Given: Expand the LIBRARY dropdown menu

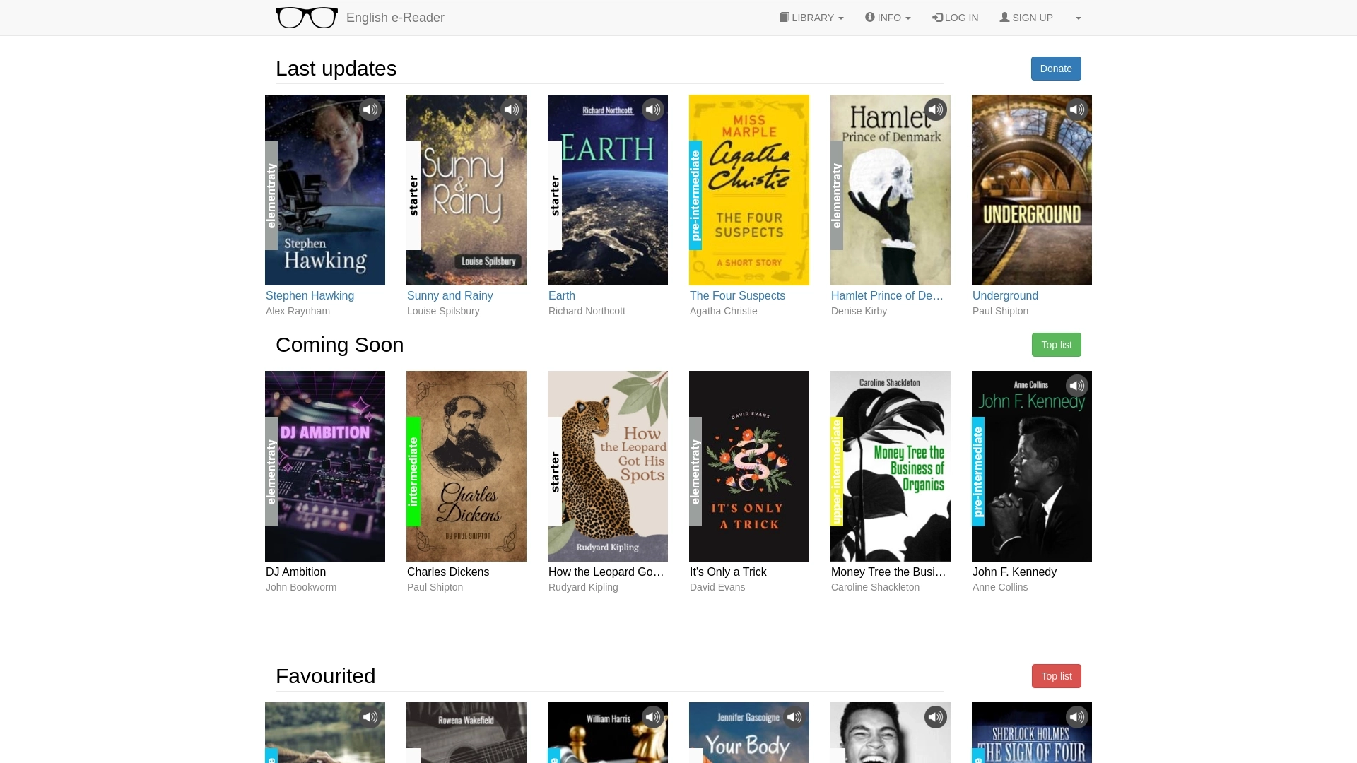Looking at the screenshot, I should [811, 18].
